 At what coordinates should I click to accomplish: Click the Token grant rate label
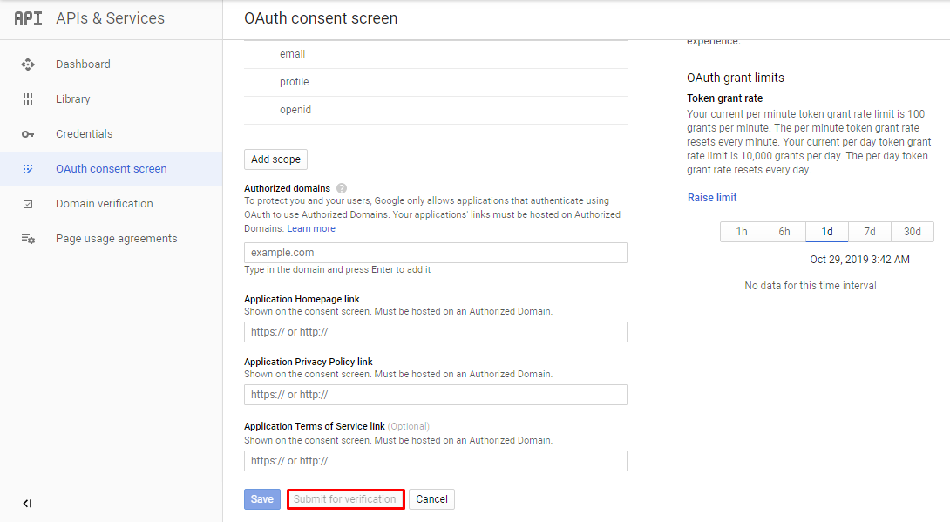(x=724, y=98)
